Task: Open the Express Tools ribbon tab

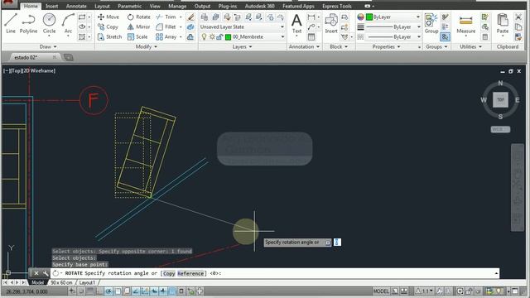Action: 337,6
